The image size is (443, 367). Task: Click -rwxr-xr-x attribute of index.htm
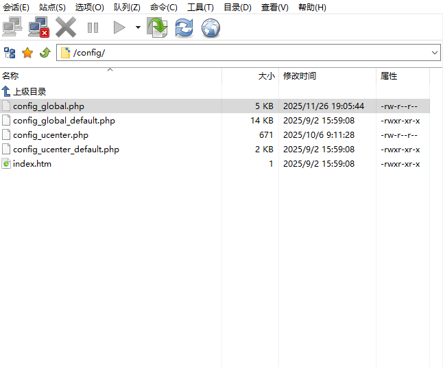click(x=400, y=164)
